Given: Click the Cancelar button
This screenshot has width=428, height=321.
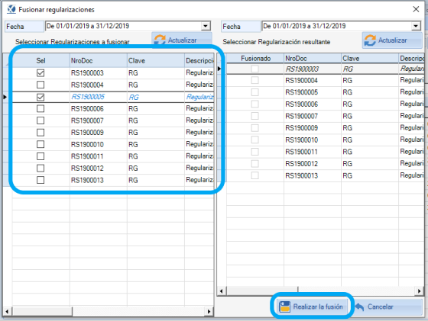Looking at the screenshot, I should [x=388, y=307].
